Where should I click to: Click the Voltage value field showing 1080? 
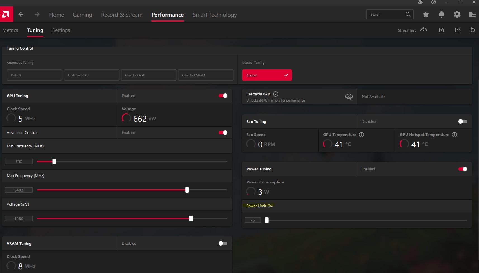(x=19, y=218)
